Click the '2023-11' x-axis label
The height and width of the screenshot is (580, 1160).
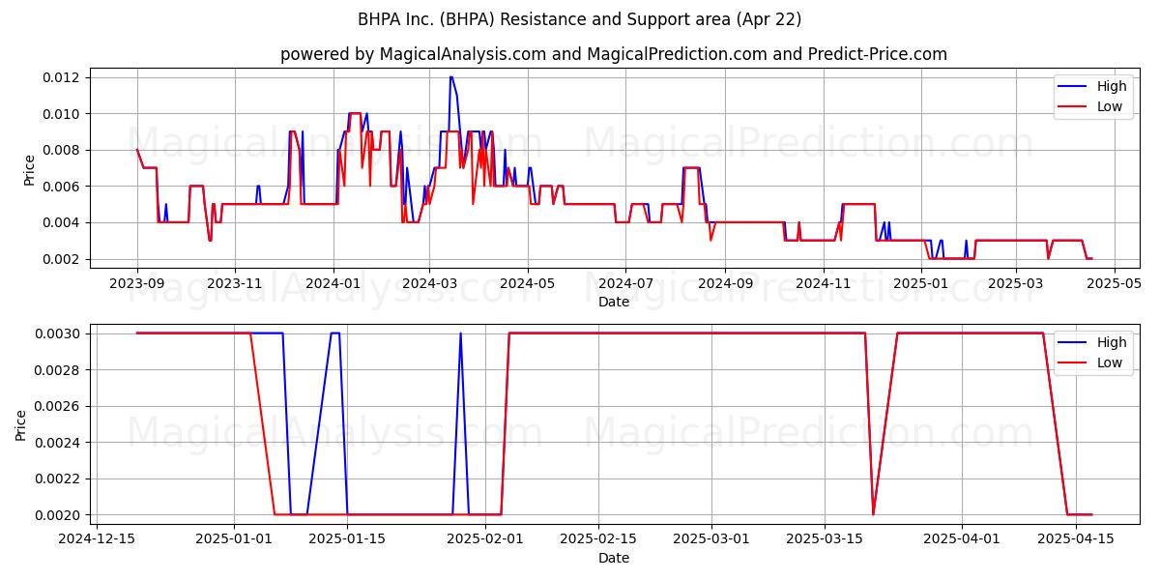tap(235, 283)
